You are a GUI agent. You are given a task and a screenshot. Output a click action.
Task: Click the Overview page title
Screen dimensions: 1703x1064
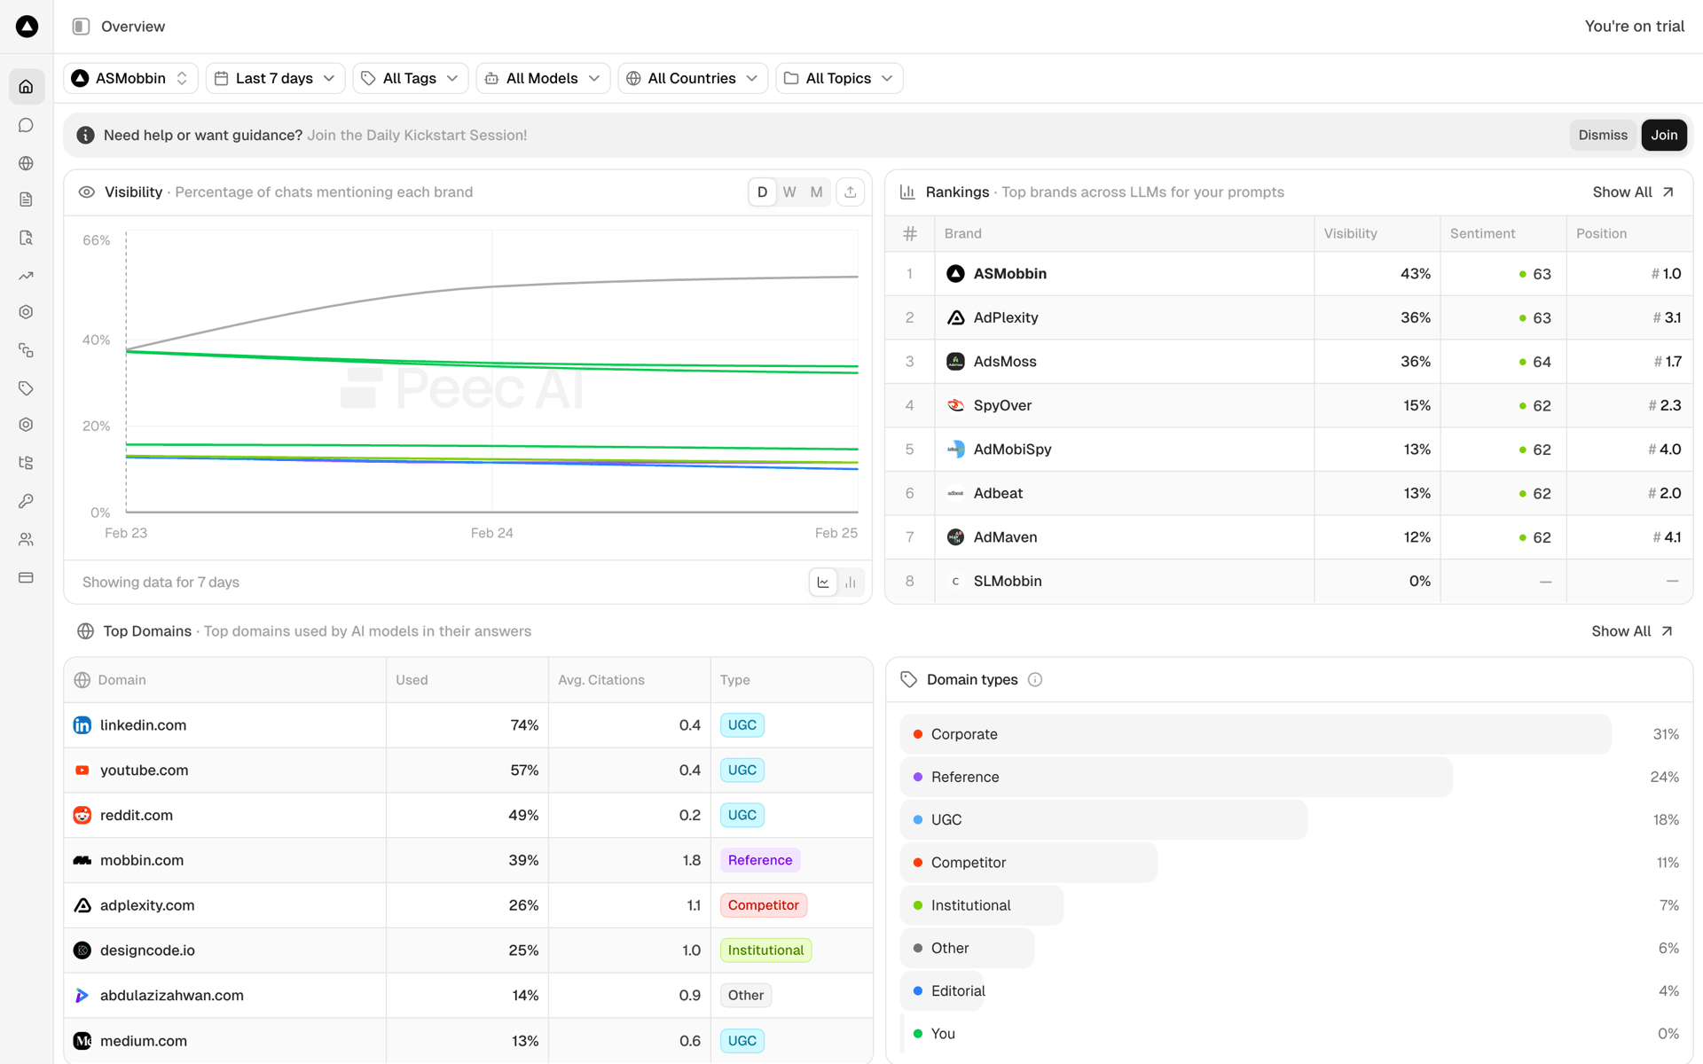point(133,27)
